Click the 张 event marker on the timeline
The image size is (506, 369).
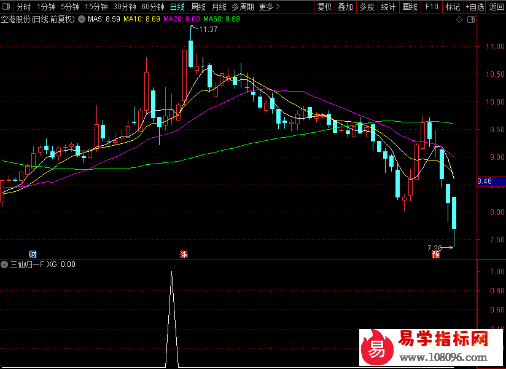tap(184, 254)
